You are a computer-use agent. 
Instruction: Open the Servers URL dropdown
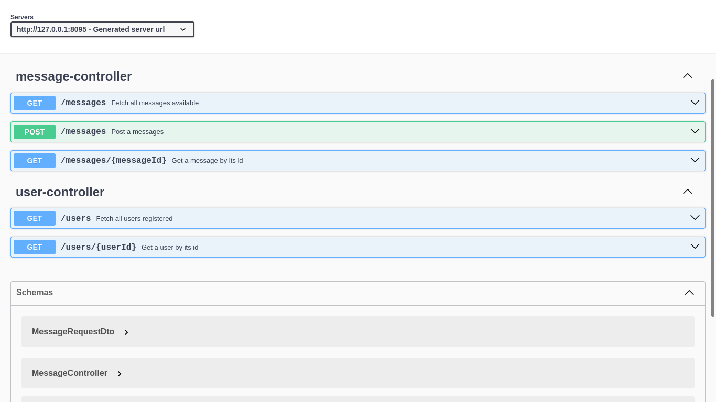point(102,29)
